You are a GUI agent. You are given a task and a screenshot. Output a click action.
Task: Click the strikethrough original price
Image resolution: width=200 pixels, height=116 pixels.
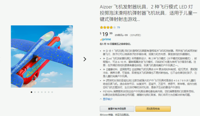point(121,35)
